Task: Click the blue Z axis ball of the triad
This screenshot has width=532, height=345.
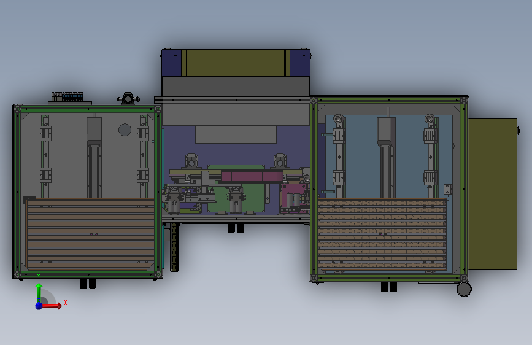Action: click(39, 306)
